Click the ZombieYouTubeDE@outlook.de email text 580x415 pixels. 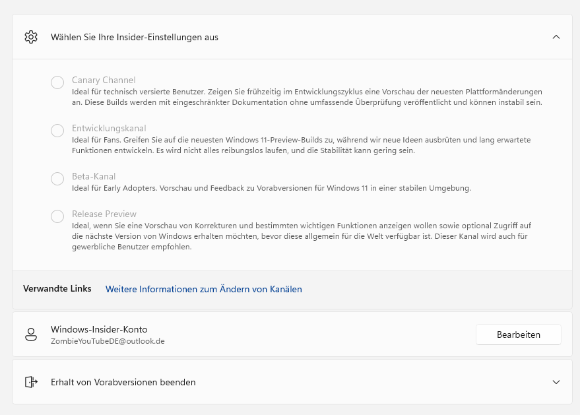(x=108, y=341)
